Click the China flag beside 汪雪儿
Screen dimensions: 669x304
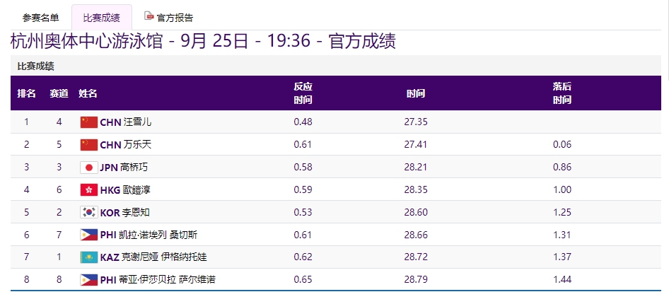(x=88, y=122)
